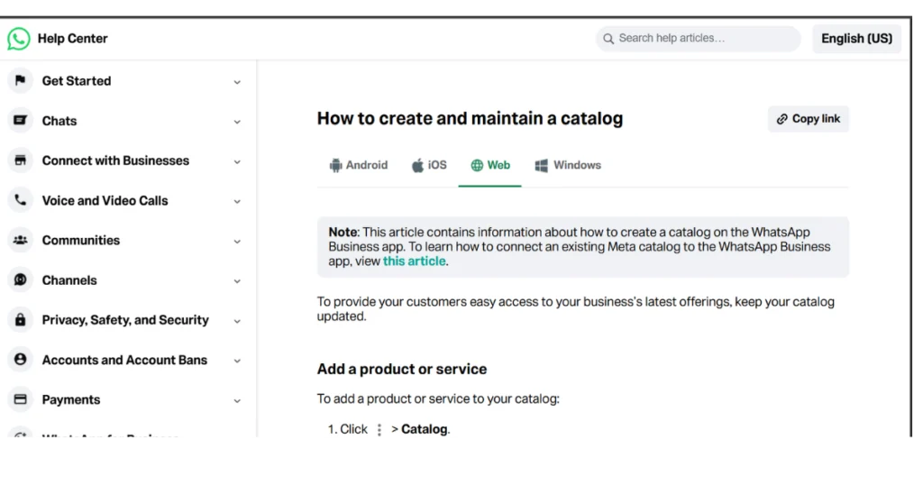Screen dimensions: 923x485
Task: Click the search magnifier icon
Action: point(608,39)
